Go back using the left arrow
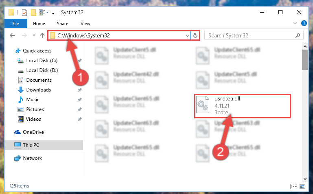Image resolution: width=313 pixels, height=194 pixels. 12,35
